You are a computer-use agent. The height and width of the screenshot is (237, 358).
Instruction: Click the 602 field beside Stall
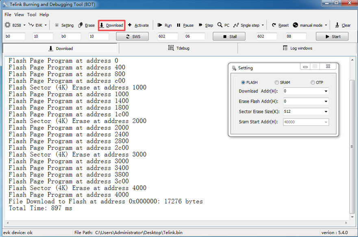168,36
